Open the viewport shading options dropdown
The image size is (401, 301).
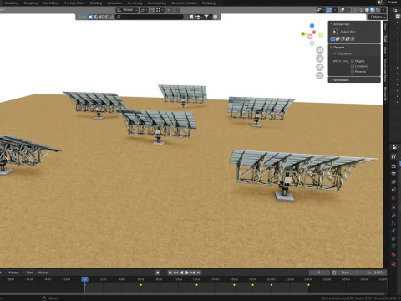tap(383, 10)
